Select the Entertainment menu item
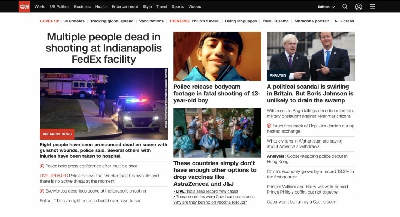This screenshot has height=217, width=400. 125,6
